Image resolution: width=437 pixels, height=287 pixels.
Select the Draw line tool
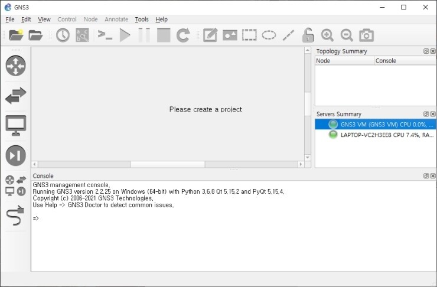pyautogui.click(x=288, y=35)
